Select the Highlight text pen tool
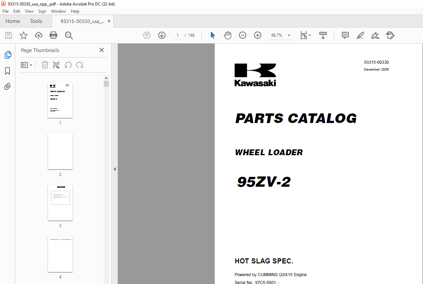423x284 pixels. coord(360,35)
